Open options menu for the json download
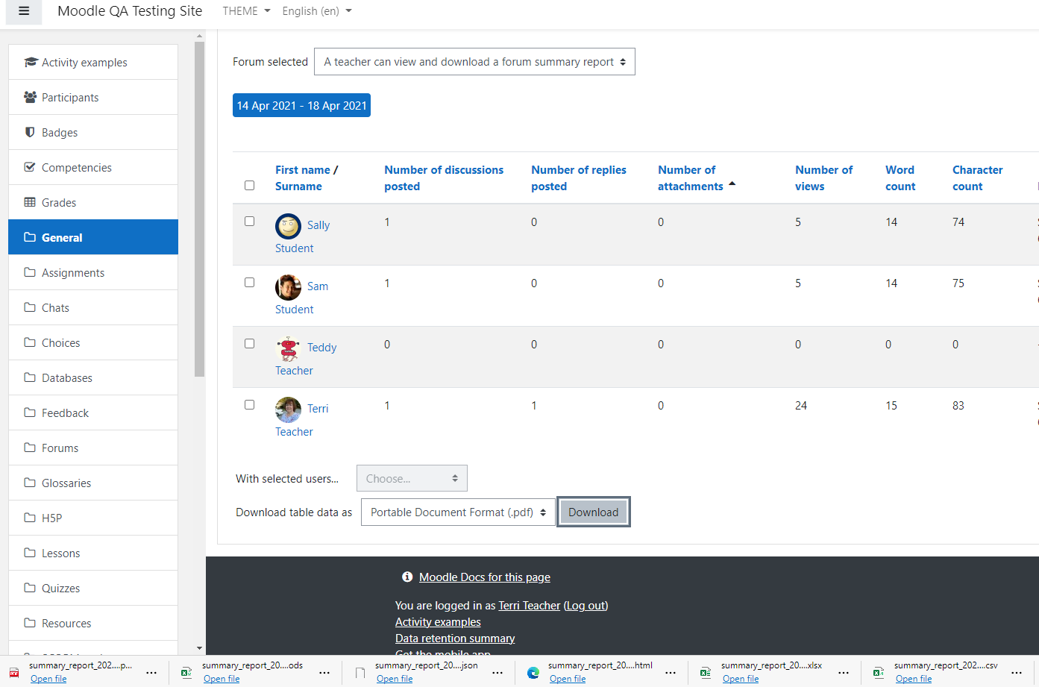 [x=497, y=672]
